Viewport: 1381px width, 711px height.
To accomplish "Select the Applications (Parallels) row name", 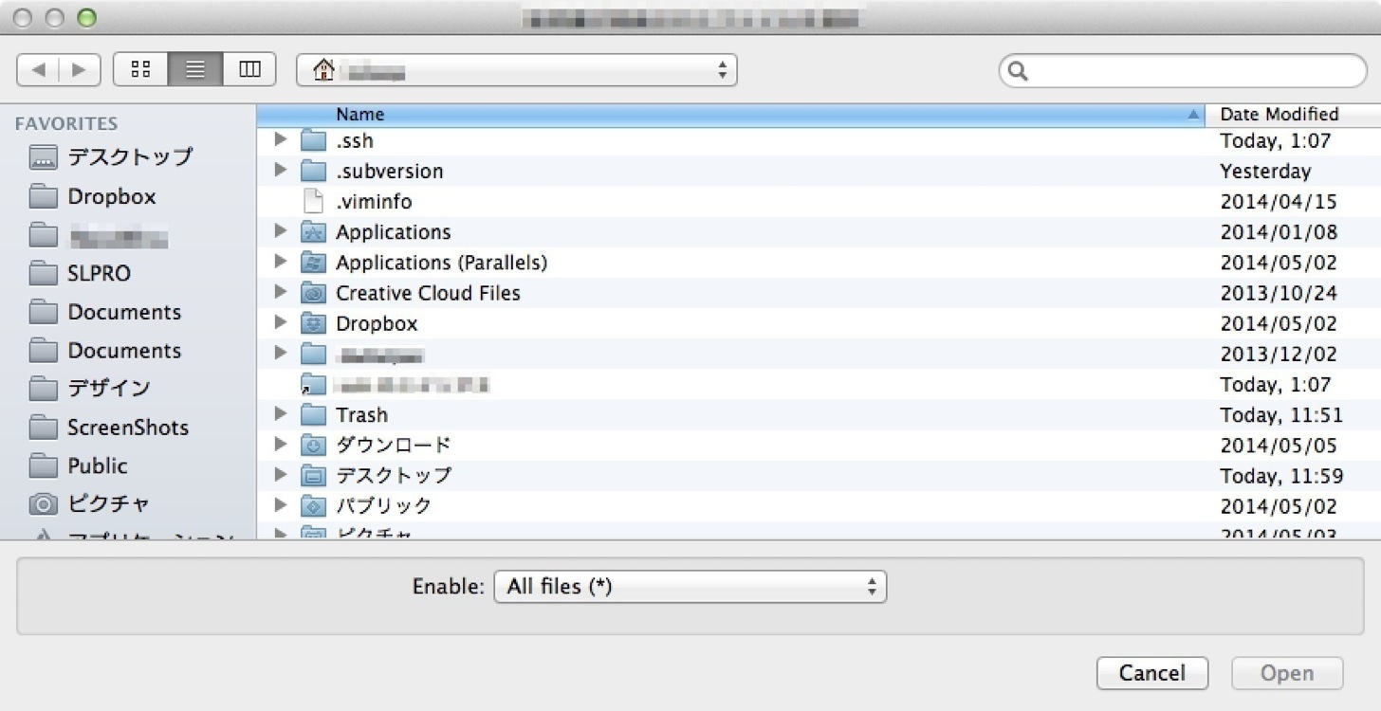I will pyautogui.click(x=441, y=263).
